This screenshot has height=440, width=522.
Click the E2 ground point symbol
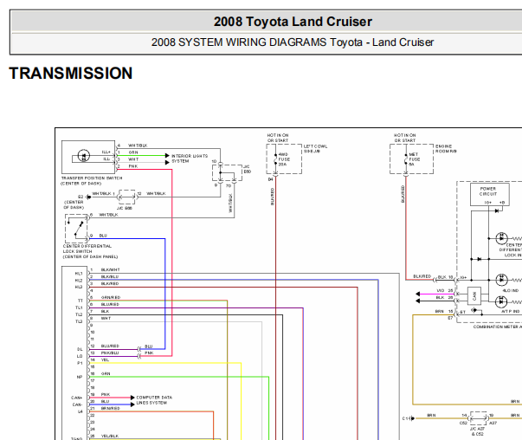[88, 197]
